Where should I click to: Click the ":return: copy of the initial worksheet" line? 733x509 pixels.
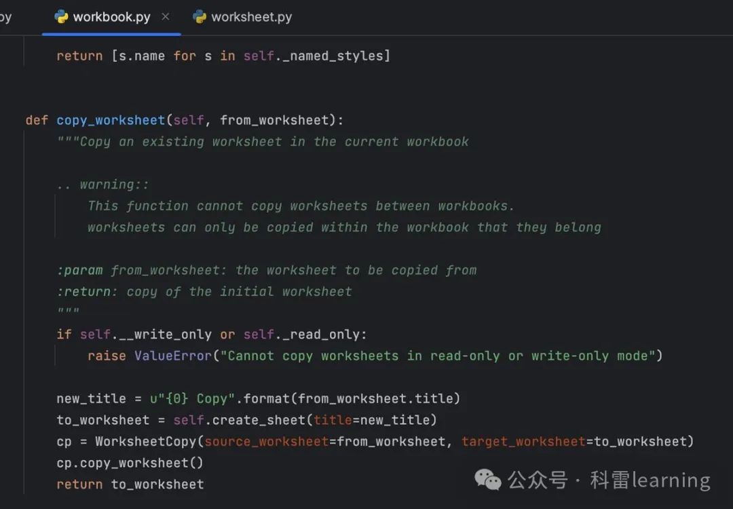coord(204,292)
